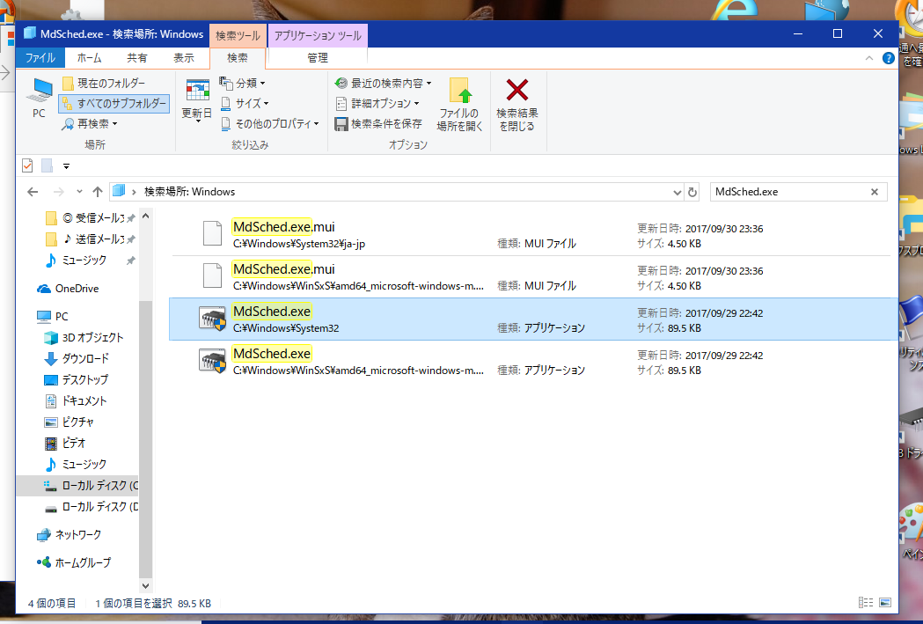Select the MdSched.exe.mui file in WinSxS
This screenshot has width=923, height=624.
(534, 276)
